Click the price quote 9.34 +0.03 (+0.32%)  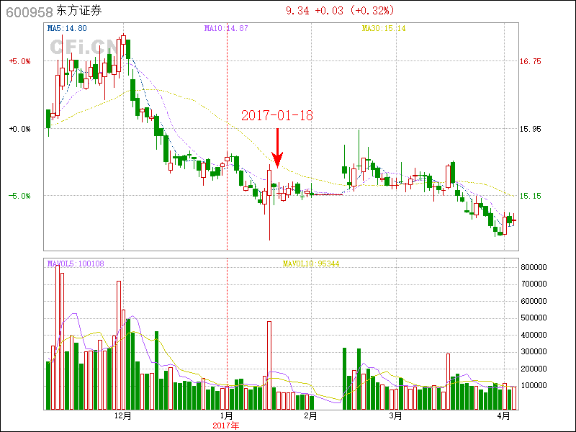pos(340,10)
